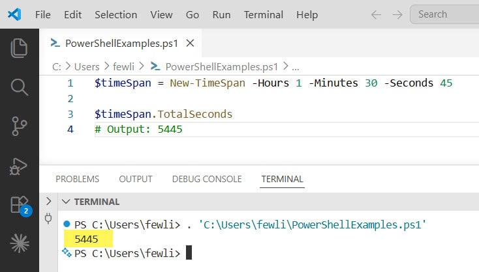
Task: Click the active terminal prompt cursor
Action: 189,252
